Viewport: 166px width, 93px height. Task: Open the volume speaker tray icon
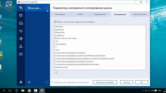[x=152, y=91]
